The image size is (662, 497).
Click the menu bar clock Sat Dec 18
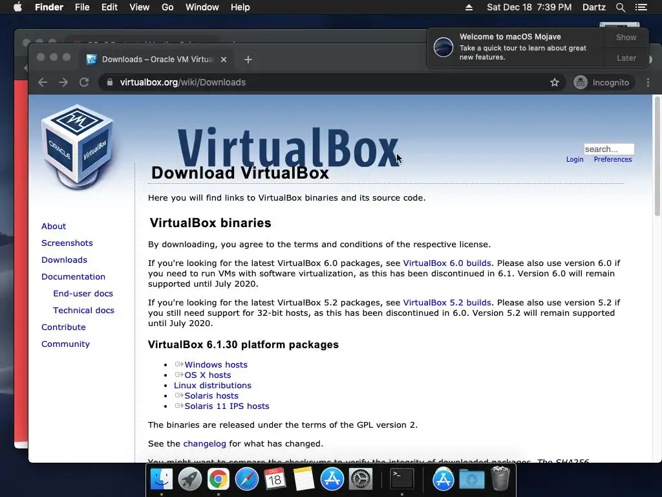click(x=529, y=7)
